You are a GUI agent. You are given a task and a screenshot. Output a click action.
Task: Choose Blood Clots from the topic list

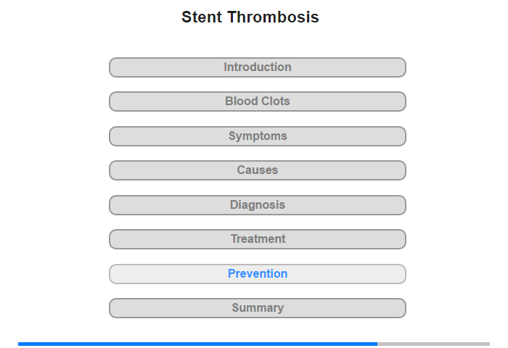257,101
